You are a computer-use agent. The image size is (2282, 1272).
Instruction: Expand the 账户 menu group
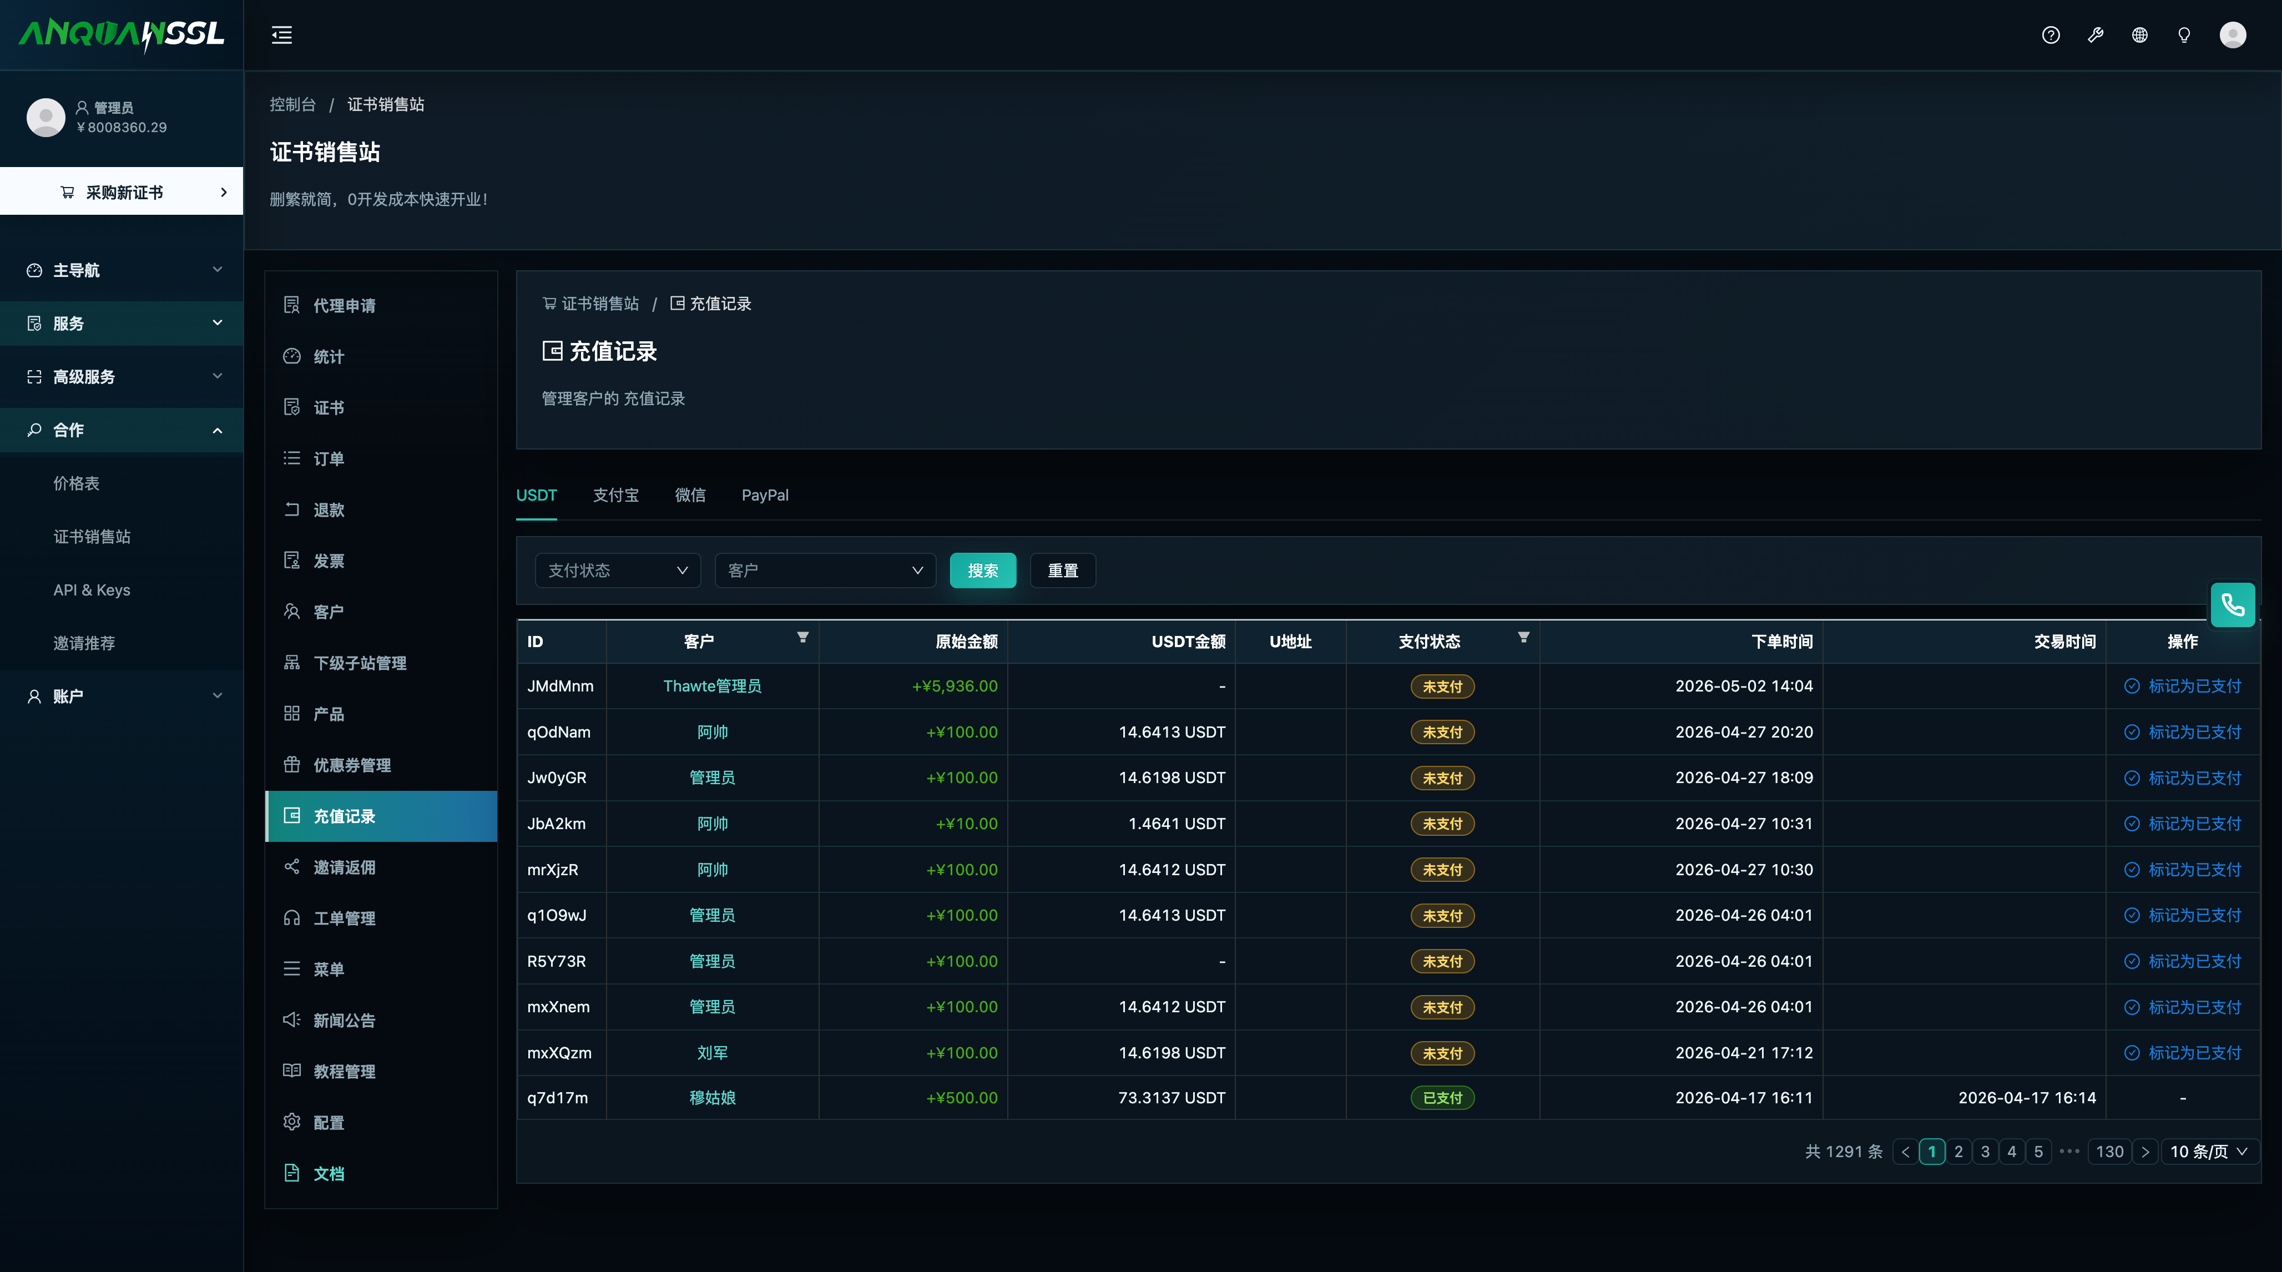tap(122, 696)
